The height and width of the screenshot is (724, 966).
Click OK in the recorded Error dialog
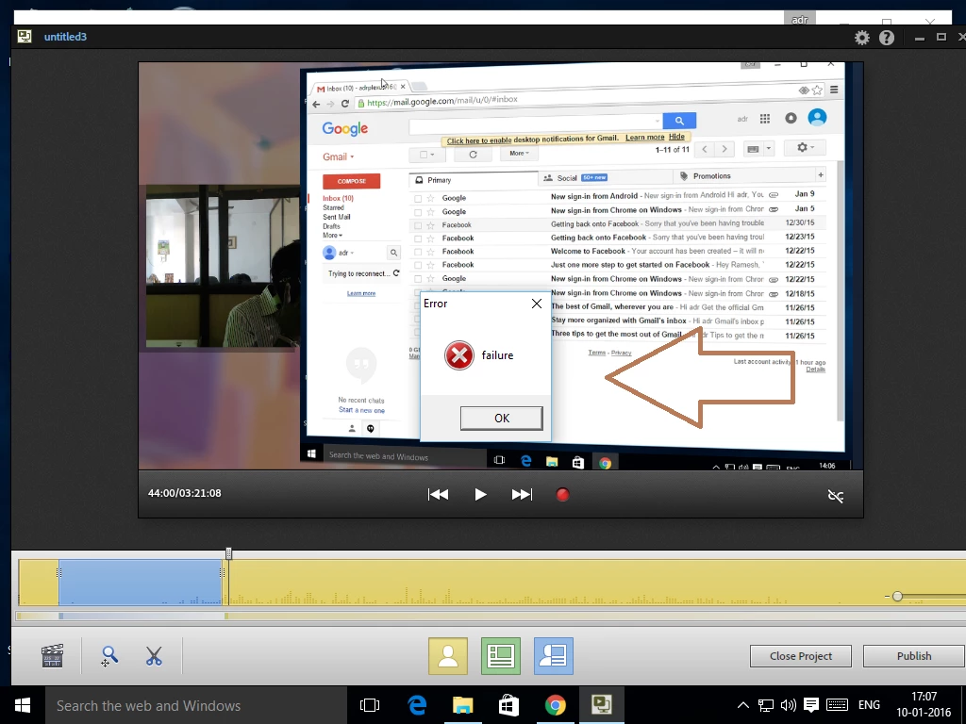click(502, 418)
